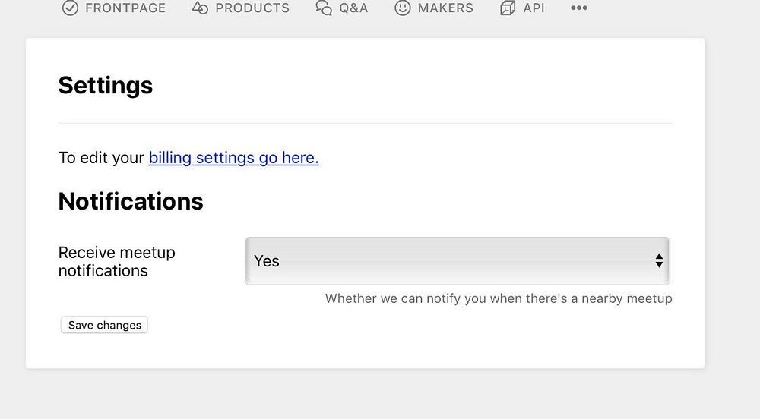Follow the billing settings go here link

coord(233,158)
